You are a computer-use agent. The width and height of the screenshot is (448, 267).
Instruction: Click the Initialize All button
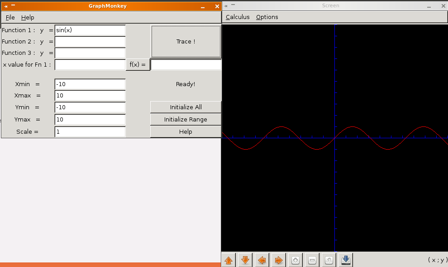coord(186,107)
